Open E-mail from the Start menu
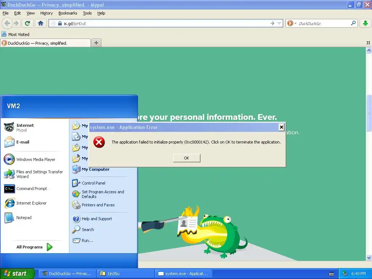Image resolution: width=372 pixels, height=279 pixels. pos(35,142)
